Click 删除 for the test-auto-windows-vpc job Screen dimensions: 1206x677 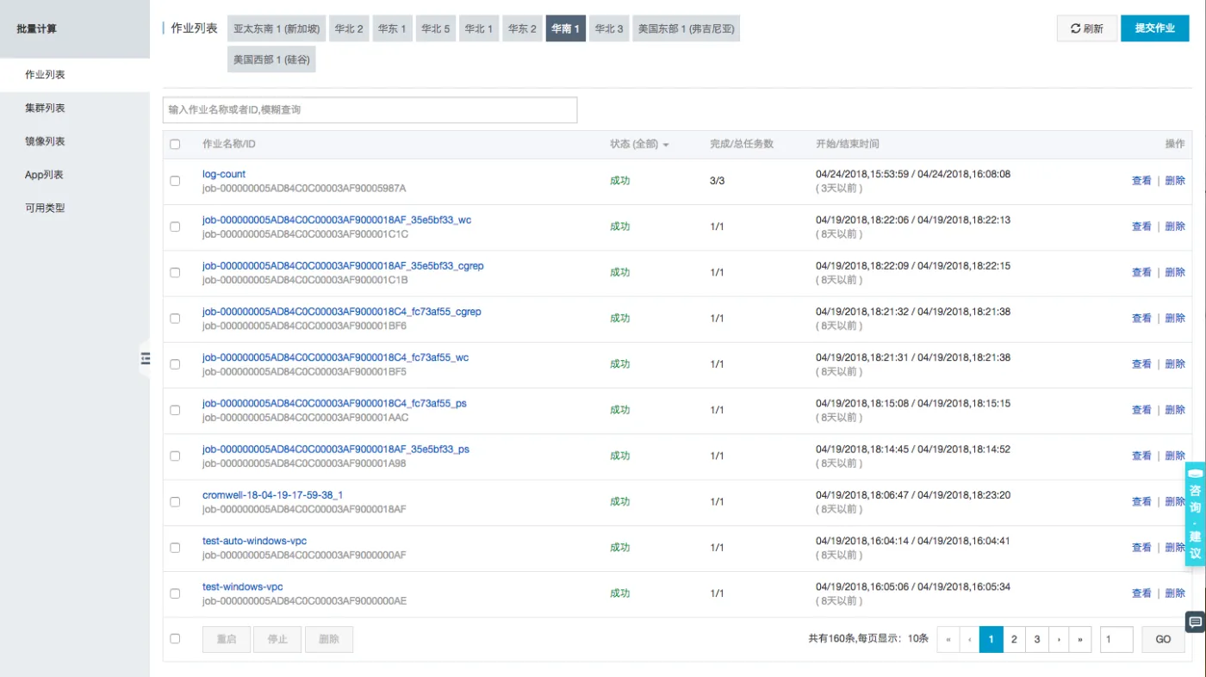click(x=1175, y=548)
